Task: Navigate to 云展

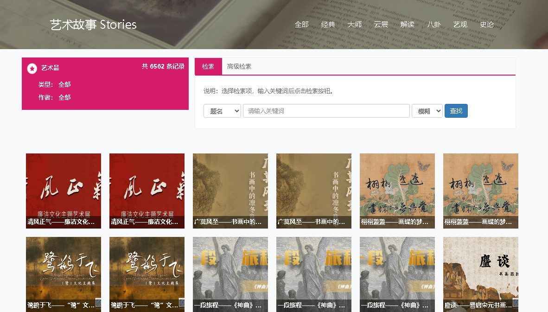Action: 381,25
